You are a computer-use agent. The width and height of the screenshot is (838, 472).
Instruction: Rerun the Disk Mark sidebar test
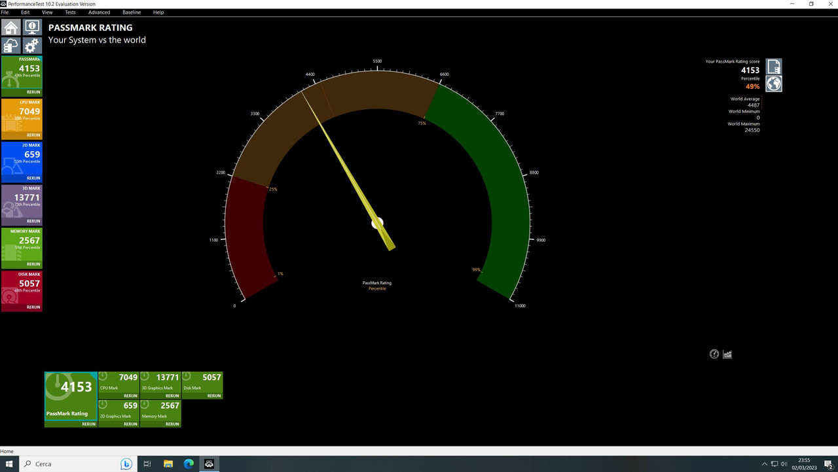[x=33, y=307]
